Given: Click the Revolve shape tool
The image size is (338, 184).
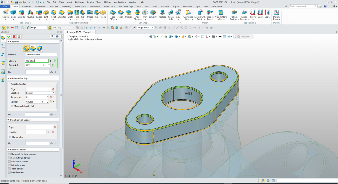Looking at the screenshot, I should click(30, 14).
